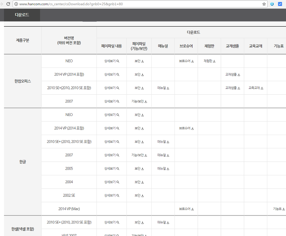Image resolution: width=286 pixels, height=236 pixels.
Task: Download 기능표 for 한글 2014 VP (Mac)
Action: [279, 209]
